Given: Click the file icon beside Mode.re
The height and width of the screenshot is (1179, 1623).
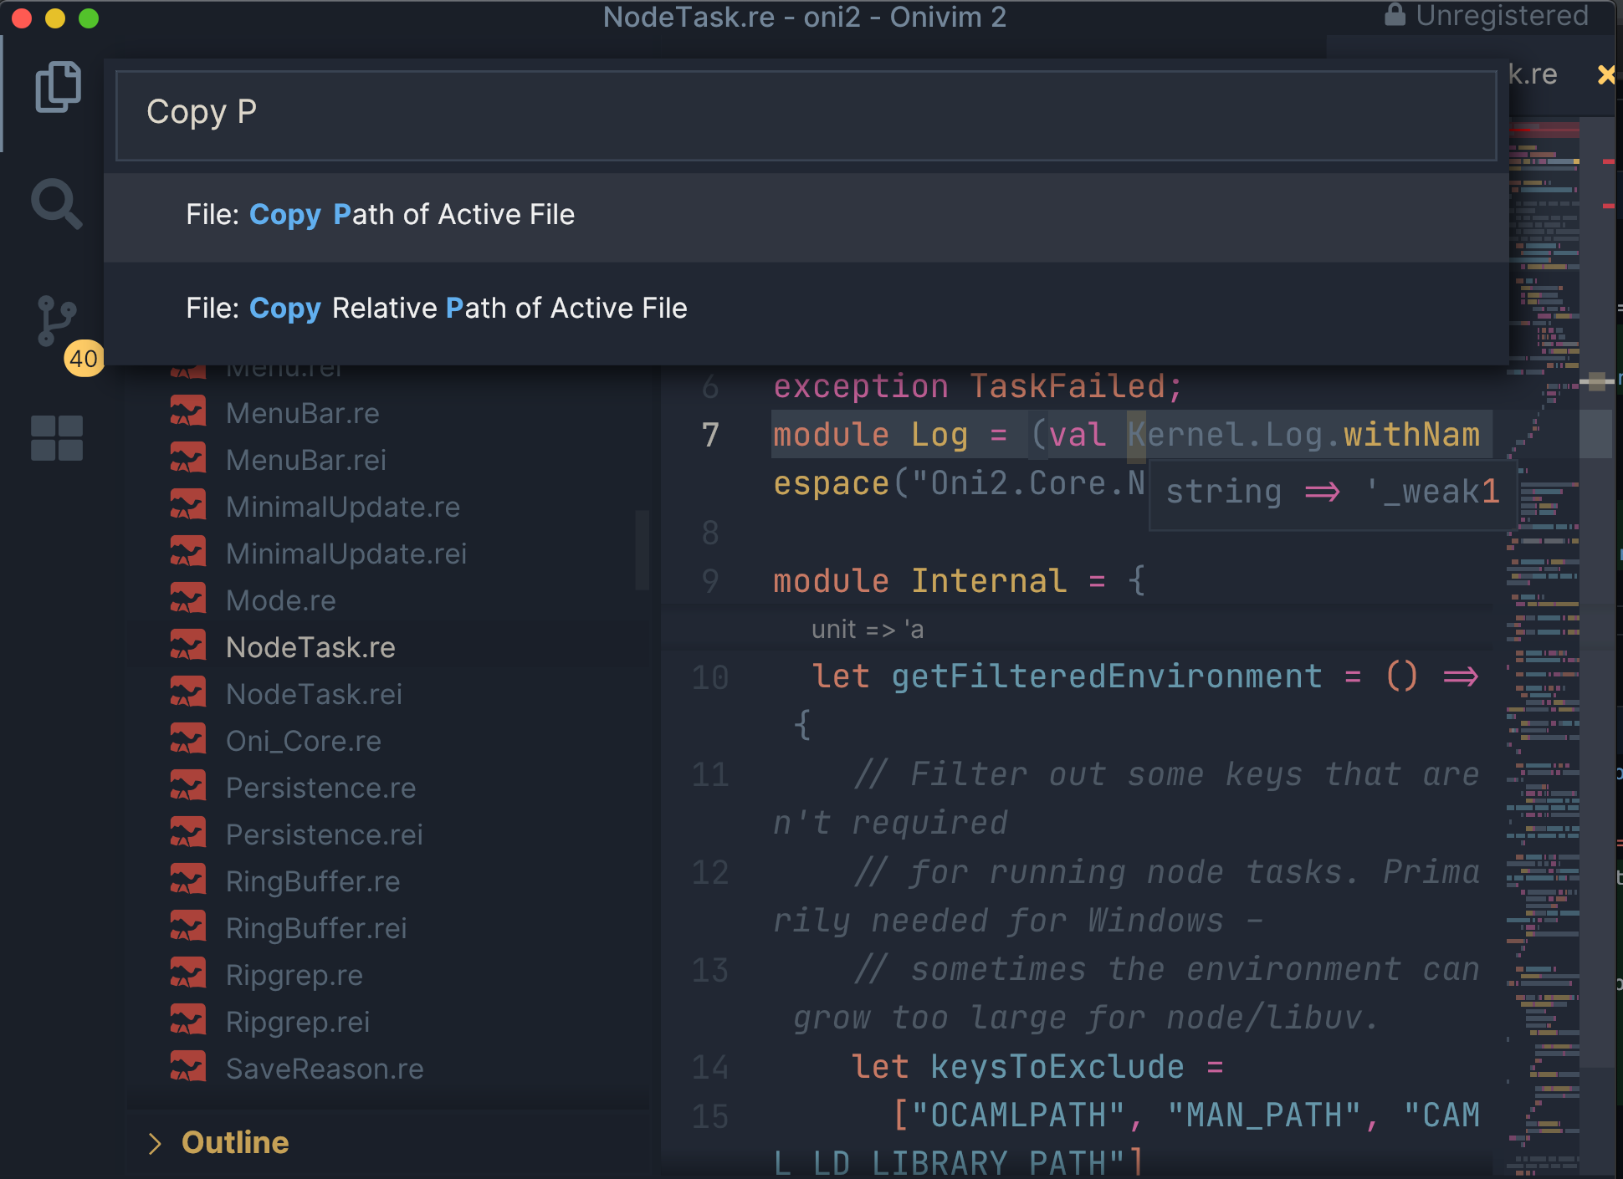Looking at the screenshot, I should 188,598.
